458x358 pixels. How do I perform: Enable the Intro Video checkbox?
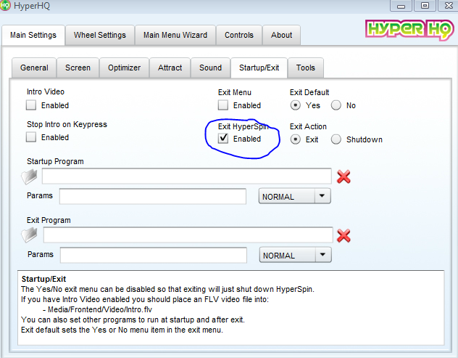(32, 105)
